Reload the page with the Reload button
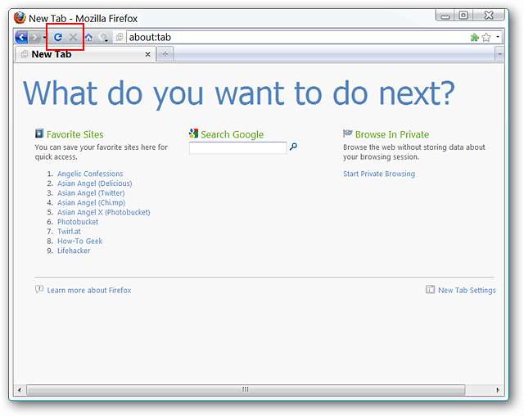 58,37
